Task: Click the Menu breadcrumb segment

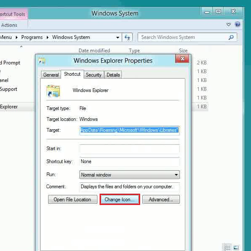Action: coord(6,37)
